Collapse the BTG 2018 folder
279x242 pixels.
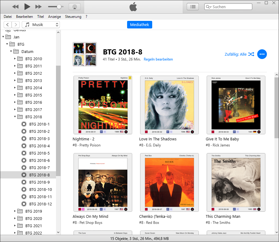tap(15, 117)
